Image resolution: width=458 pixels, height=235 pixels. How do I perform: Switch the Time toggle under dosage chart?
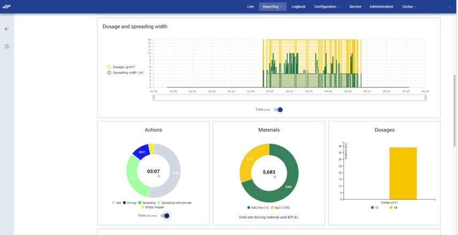click(x=278, y=109)
